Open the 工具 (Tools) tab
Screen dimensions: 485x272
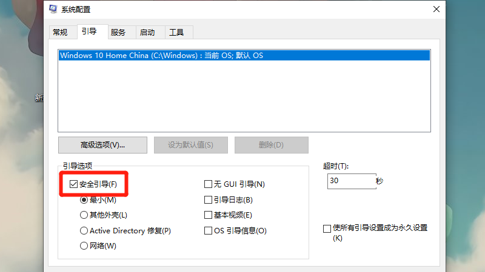pyautogui.click(x=176, y=33)
